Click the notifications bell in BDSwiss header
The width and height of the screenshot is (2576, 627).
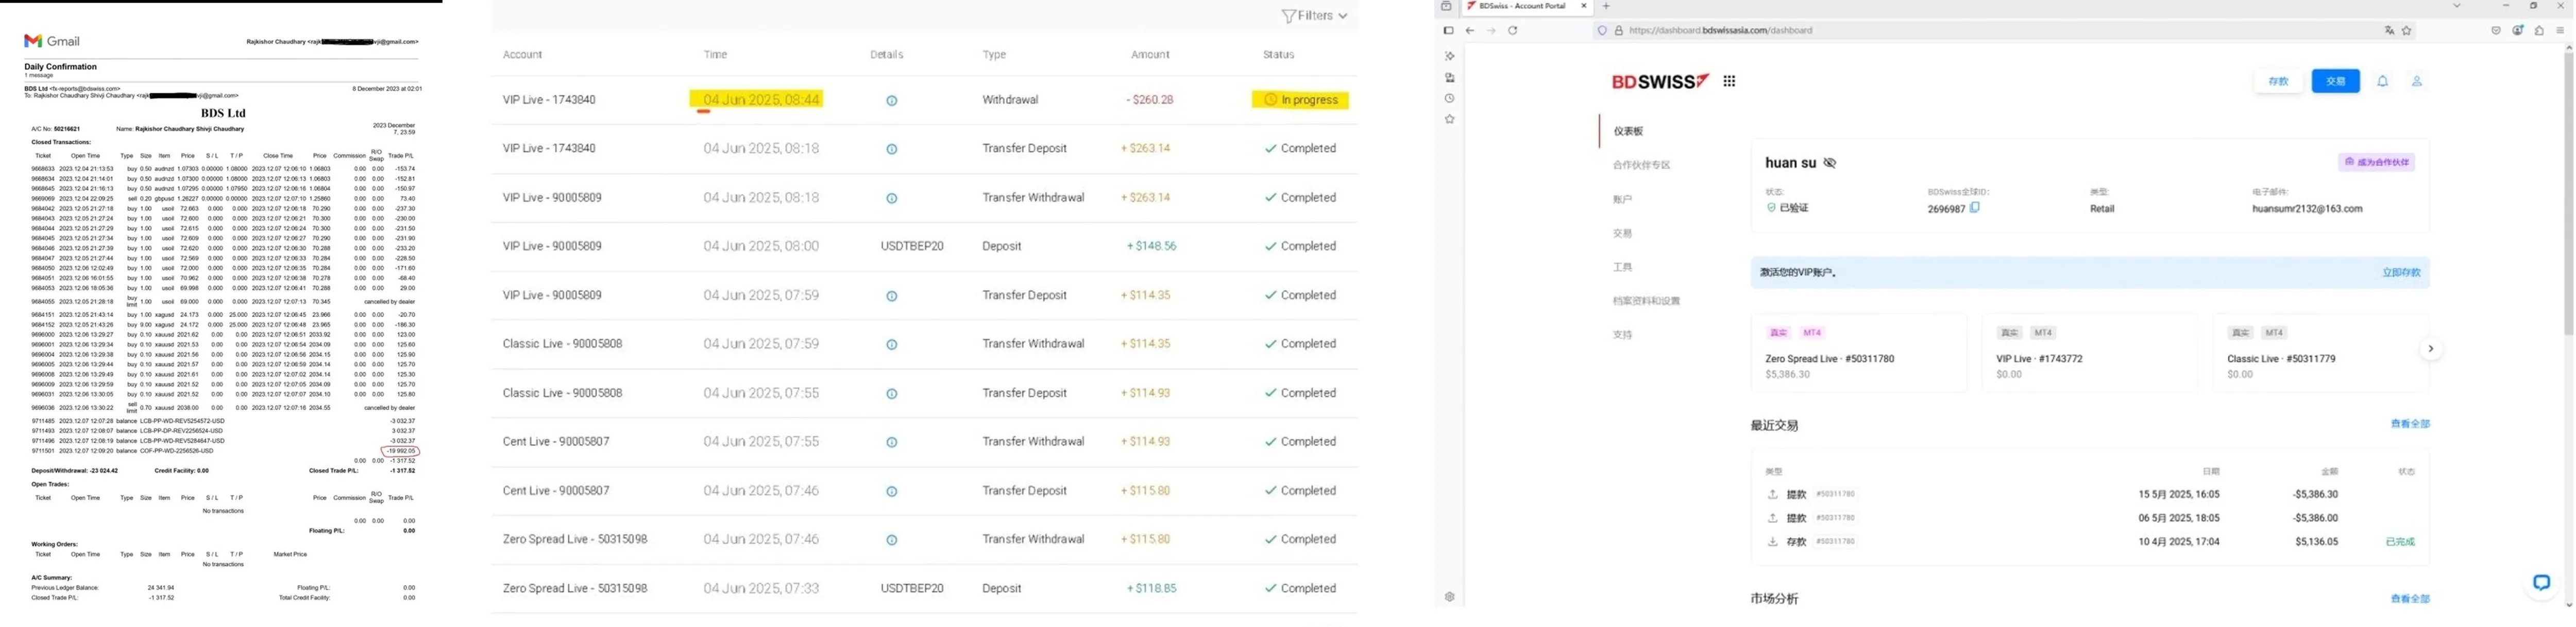[x=2383, y=81]
